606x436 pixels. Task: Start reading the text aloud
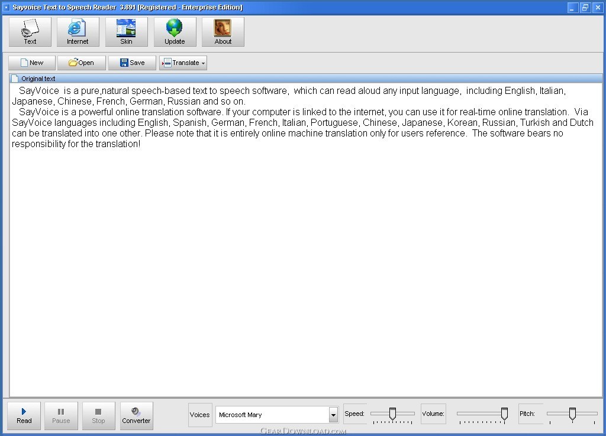pos(24,415)
